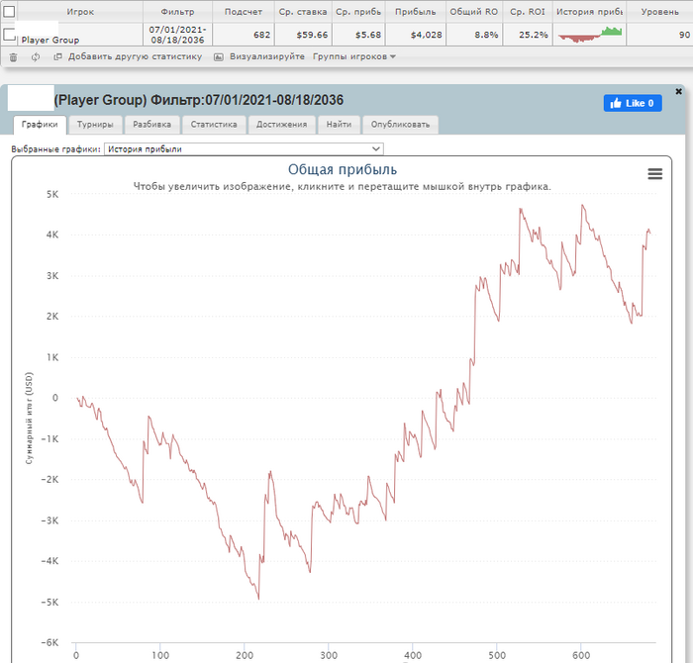Sort by the Игрок column header
Viewport: 693px width, 663px height.
coord(80,12)
